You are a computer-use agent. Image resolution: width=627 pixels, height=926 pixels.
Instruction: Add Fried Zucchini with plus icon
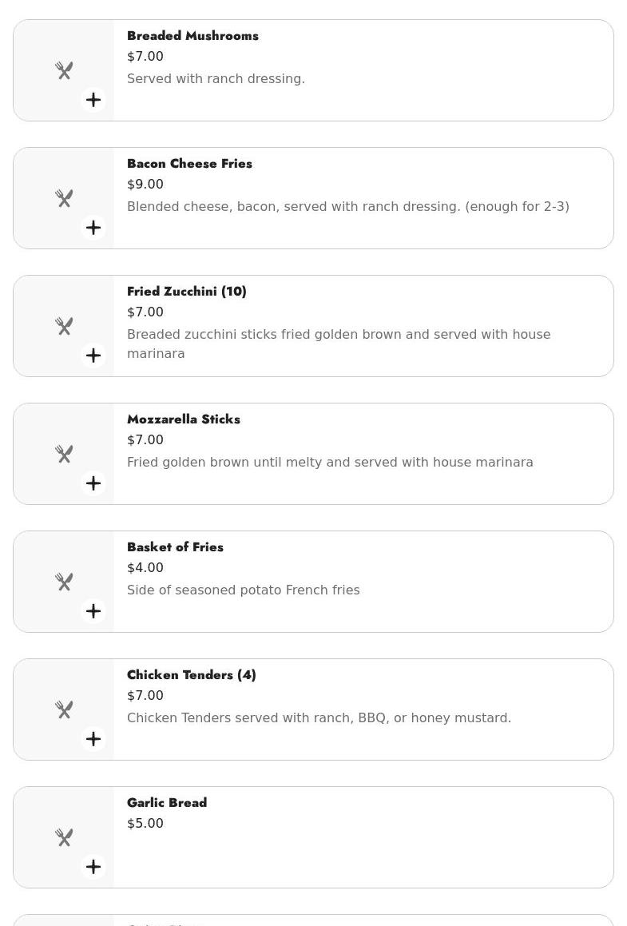point(93,356)
